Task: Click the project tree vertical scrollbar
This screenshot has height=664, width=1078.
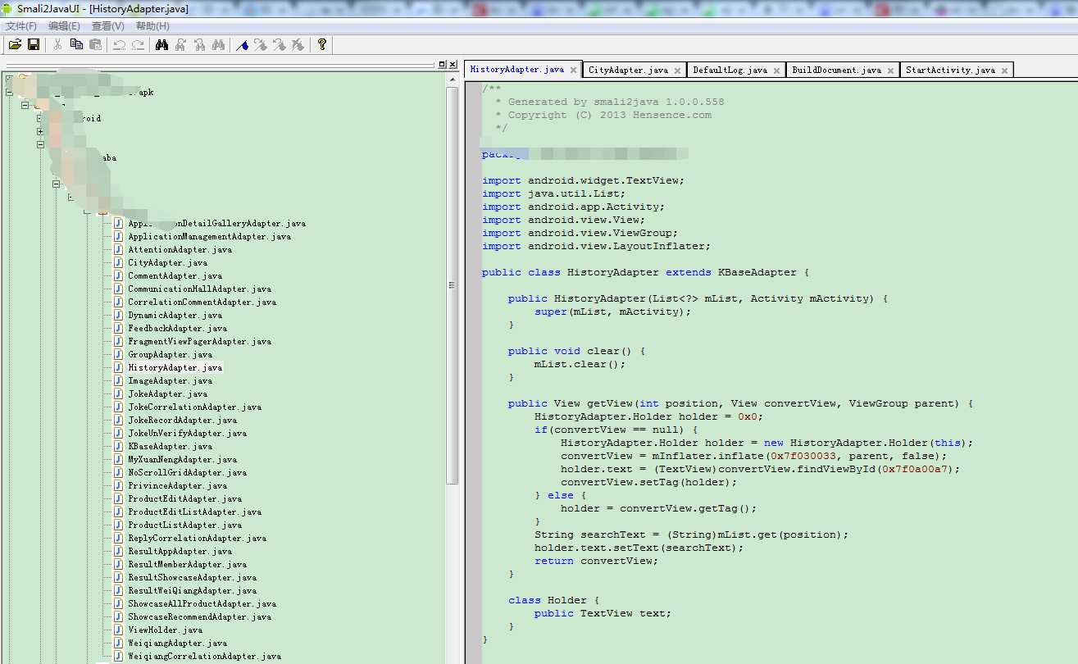Action: pyautogui.click(x=453, y=287)
